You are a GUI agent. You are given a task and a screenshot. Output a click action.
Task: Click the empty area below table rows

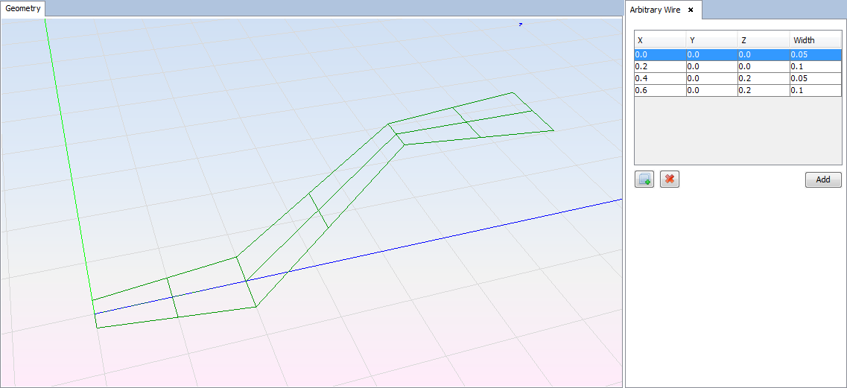[737, 130]
